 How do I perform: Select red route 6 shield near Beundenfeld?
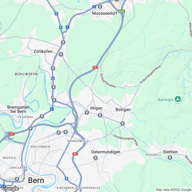coord(75,154)
